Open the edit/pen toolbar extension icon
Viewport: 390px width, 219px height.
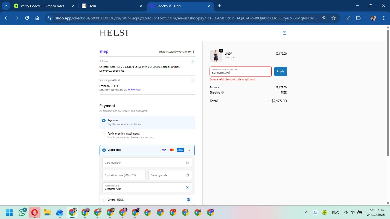click(x=348, y=18)
